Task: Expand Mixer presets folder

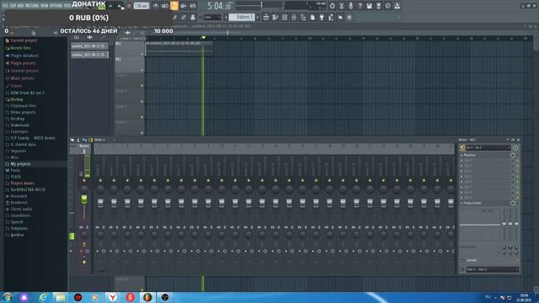Action: click(x=23, y=78)
